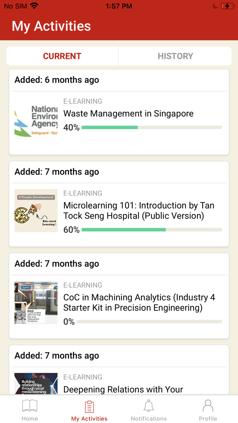Tap the social media listening thumbnail

[x=36, y=384]
